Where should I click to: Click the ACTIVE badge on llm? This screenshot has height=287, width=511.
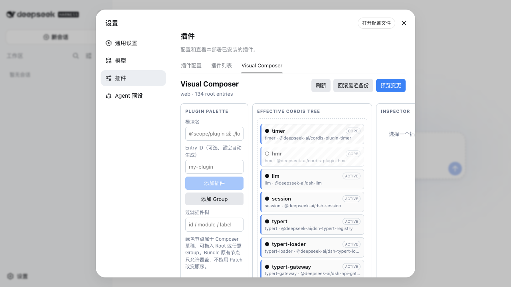coord(351,176)
